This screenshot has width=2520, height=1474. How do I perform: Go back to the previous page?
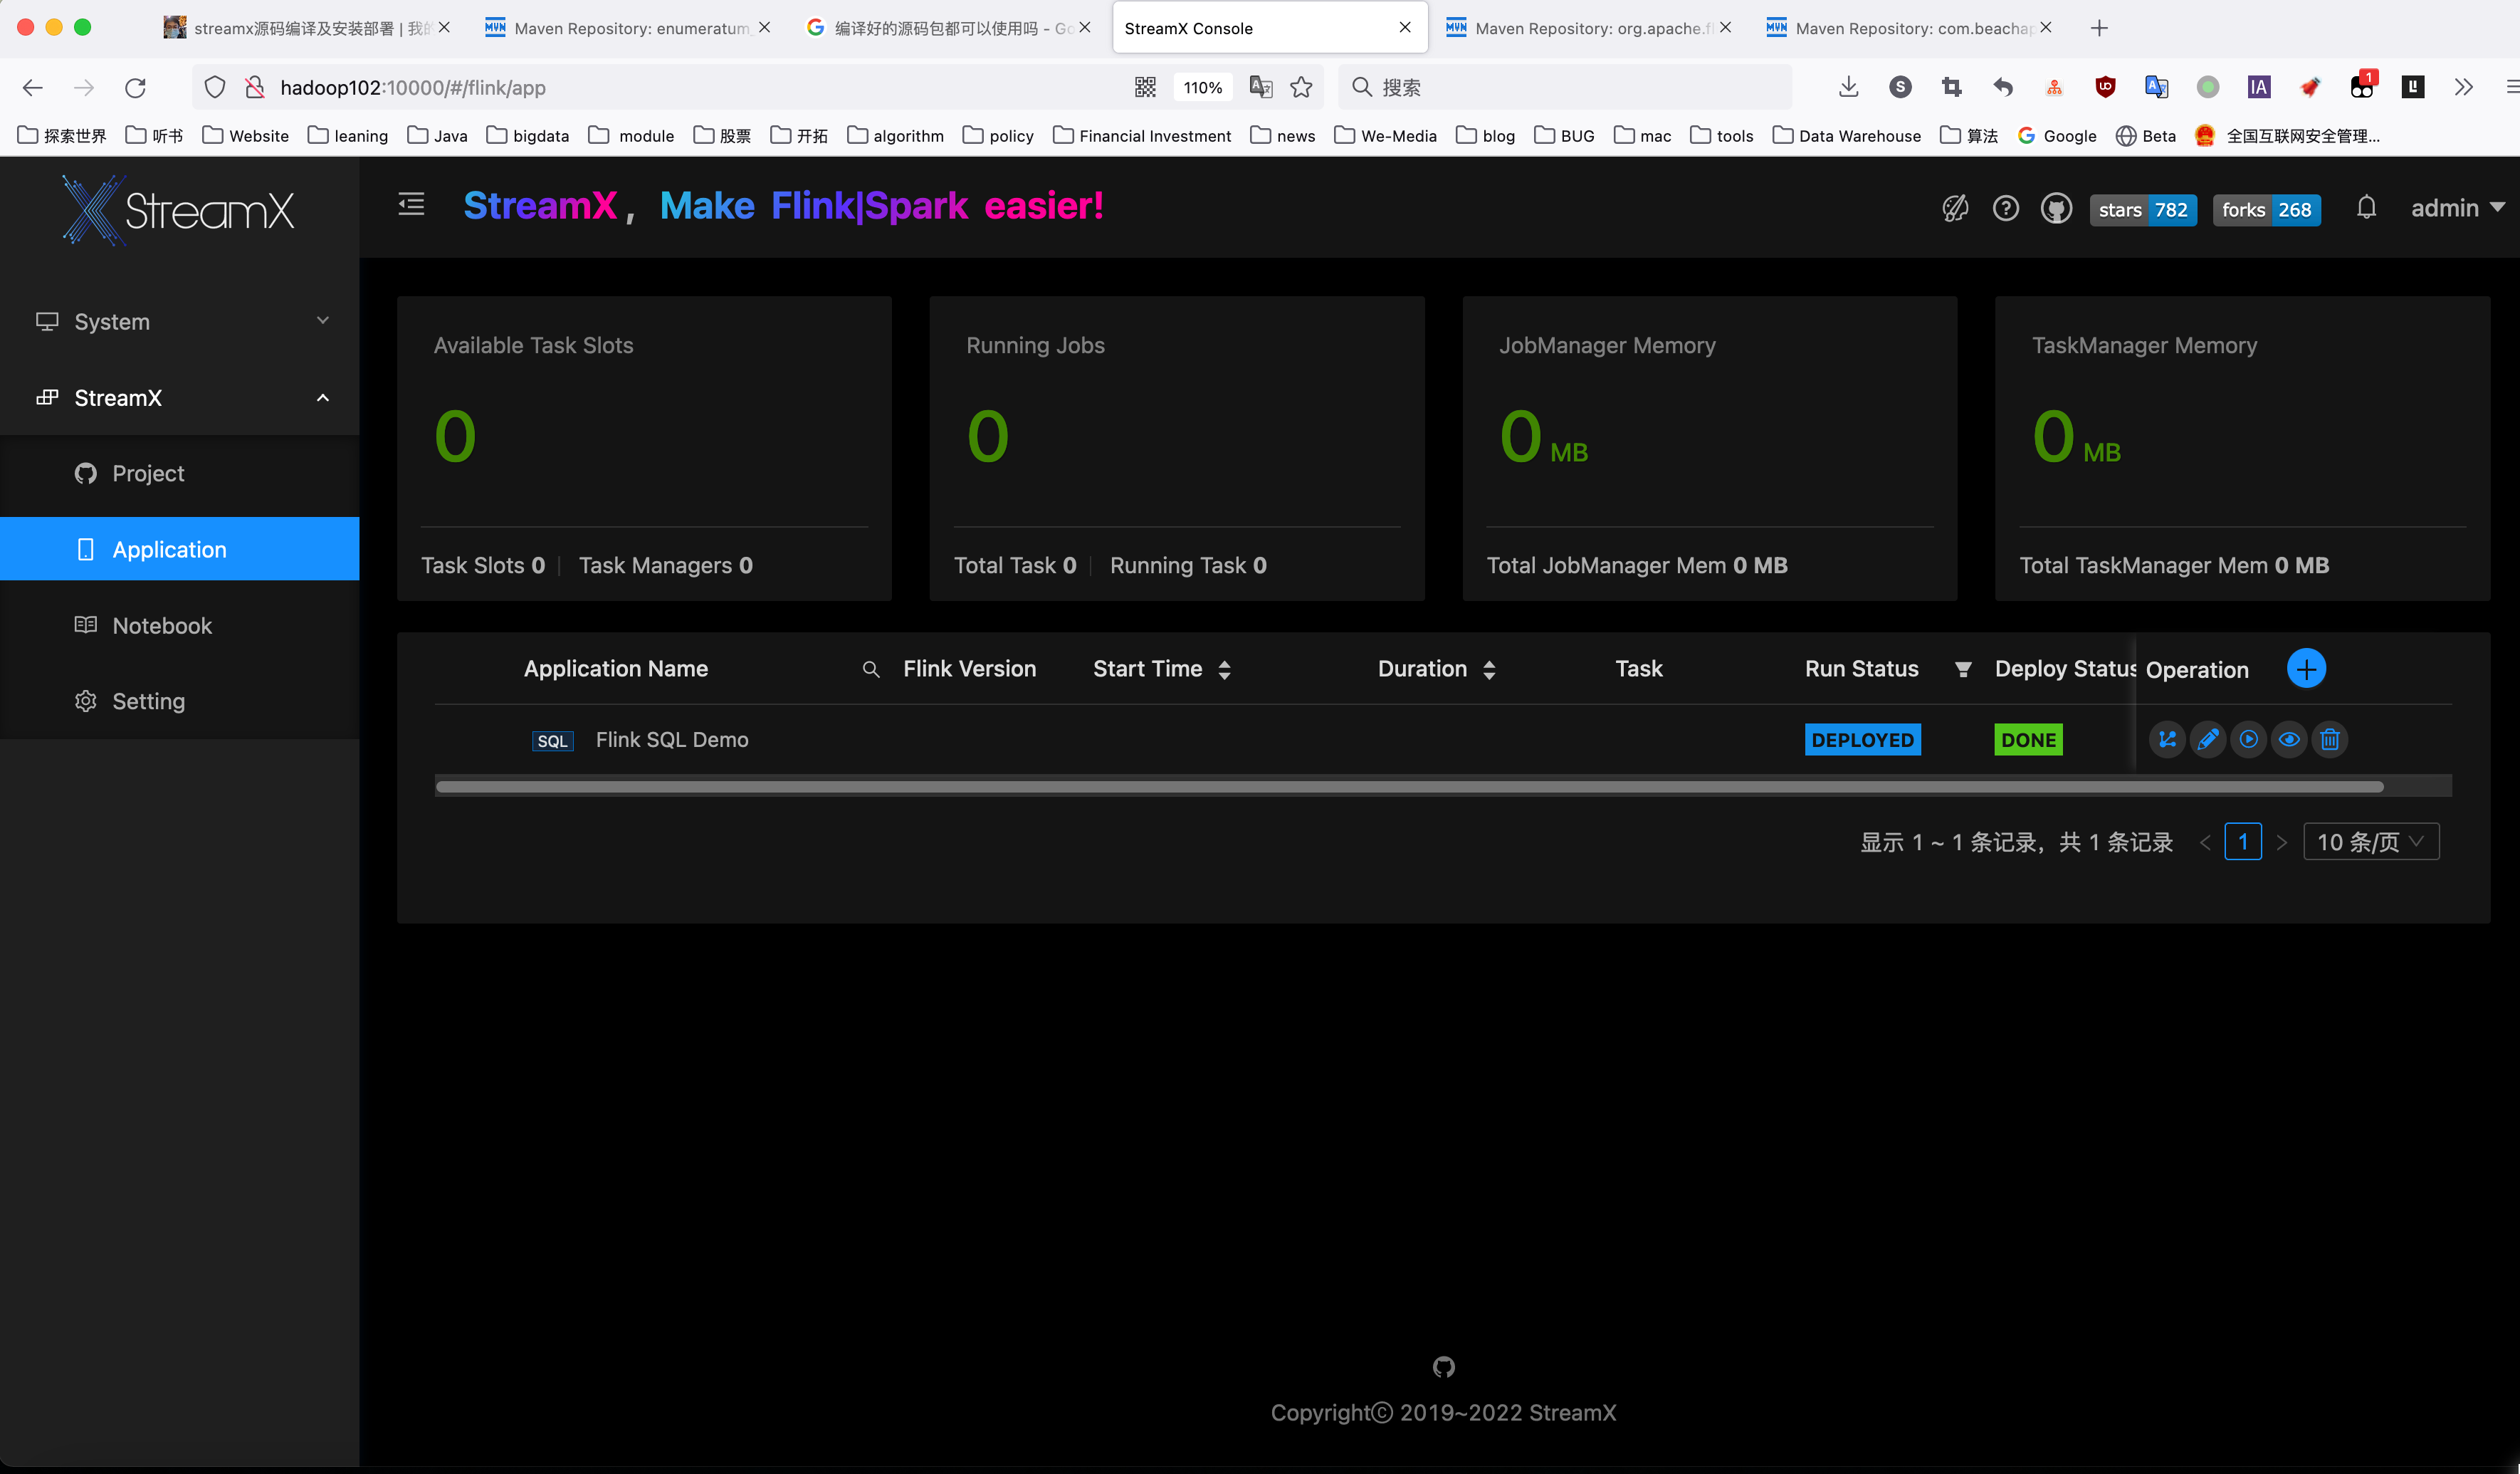[32, 88]
